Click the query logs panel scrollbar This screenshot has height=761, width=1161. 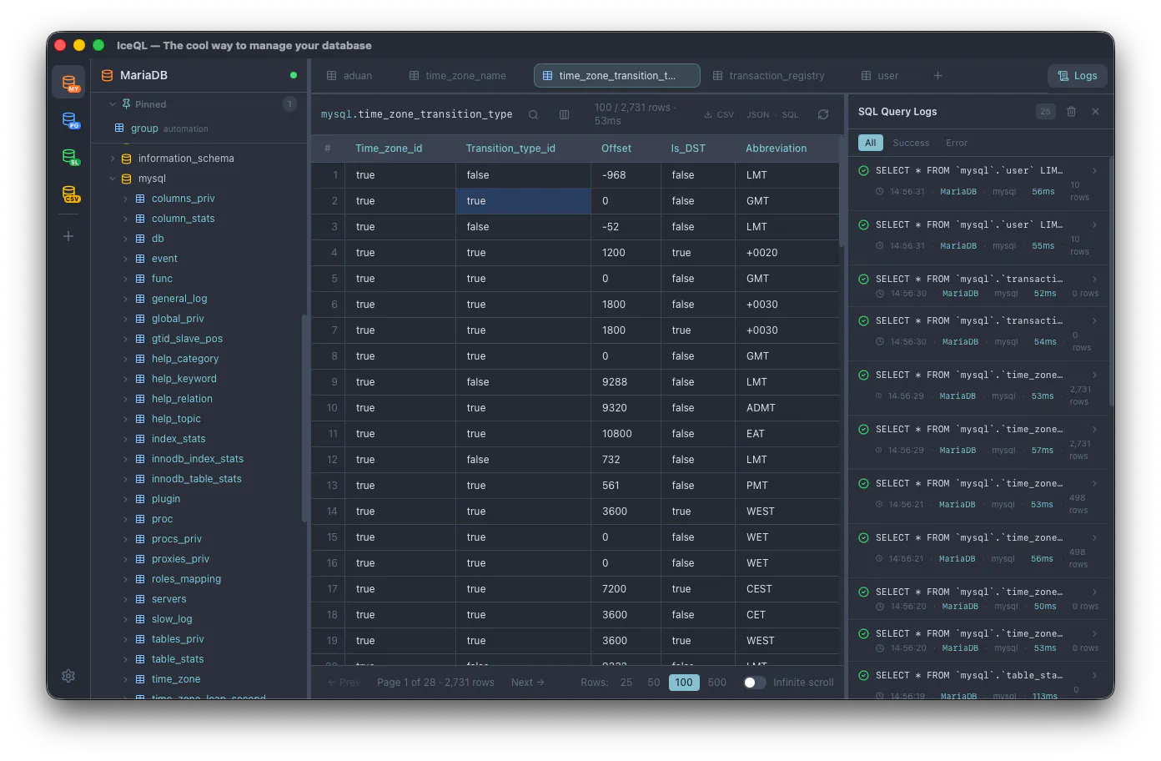tap(1112, 282)
